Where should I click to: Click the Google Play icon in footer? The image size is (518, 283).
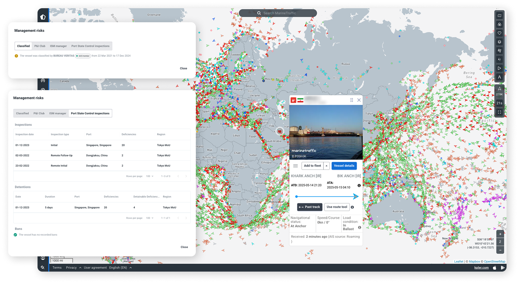point(503,267)
